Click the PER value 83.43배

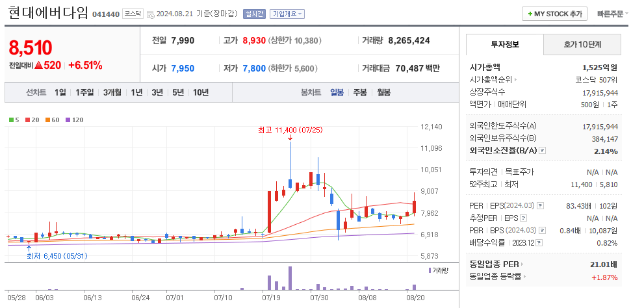pos(578,206)
